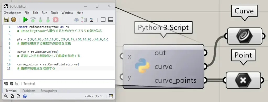Image resolution: width=268 pixels, height=102 pixels.
Task: Switch to the Terminal tab
Action: click(12, 91)
